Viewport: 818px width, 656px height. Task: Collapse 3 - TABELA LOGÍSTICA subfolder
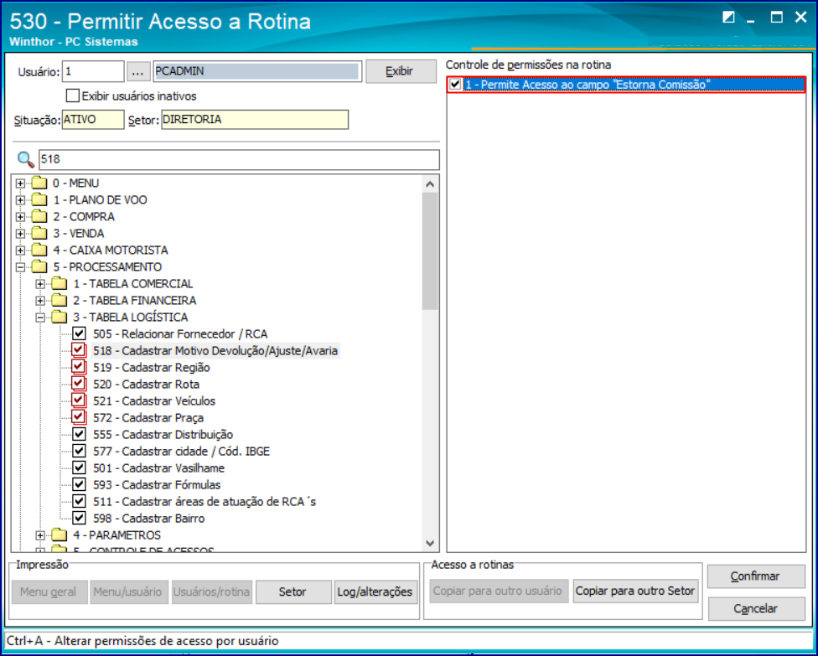[40, 318]
